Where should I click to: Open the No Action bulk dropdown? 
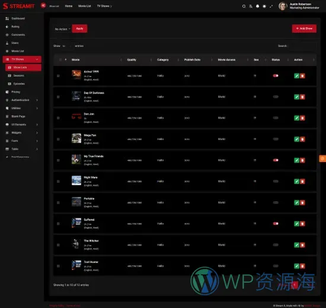click(62, 29)
